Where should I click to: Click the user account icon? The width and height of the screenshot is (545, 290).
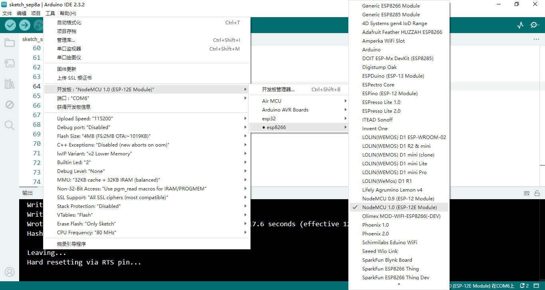10,272
